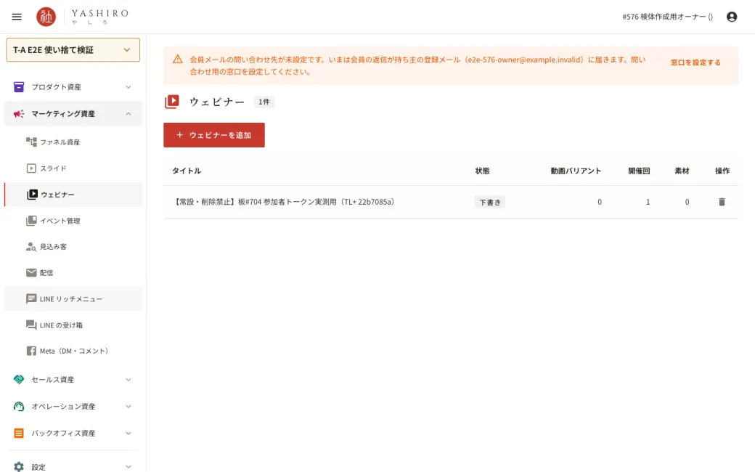Click the warning triangle icon in the alert
The image size is (755, 472).
coord(178,60)
